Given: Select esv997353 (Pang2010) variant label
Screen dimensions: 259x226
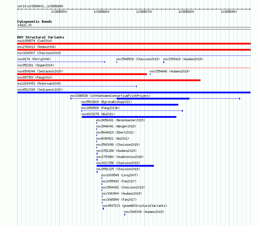Looking at the screenshot, I should point(35,77).
